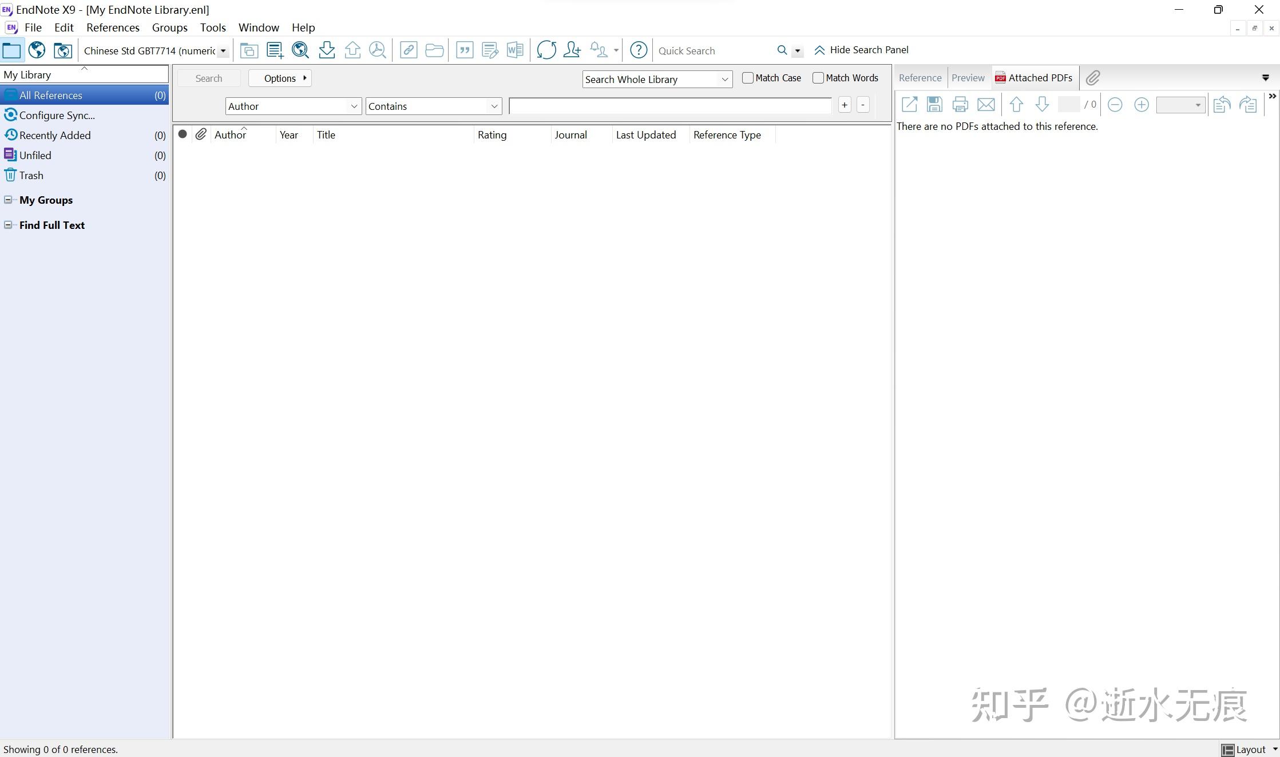Screen dimensions: 1280x757
Task: Zoom in PDF with plus icon
Action: 1142,105
